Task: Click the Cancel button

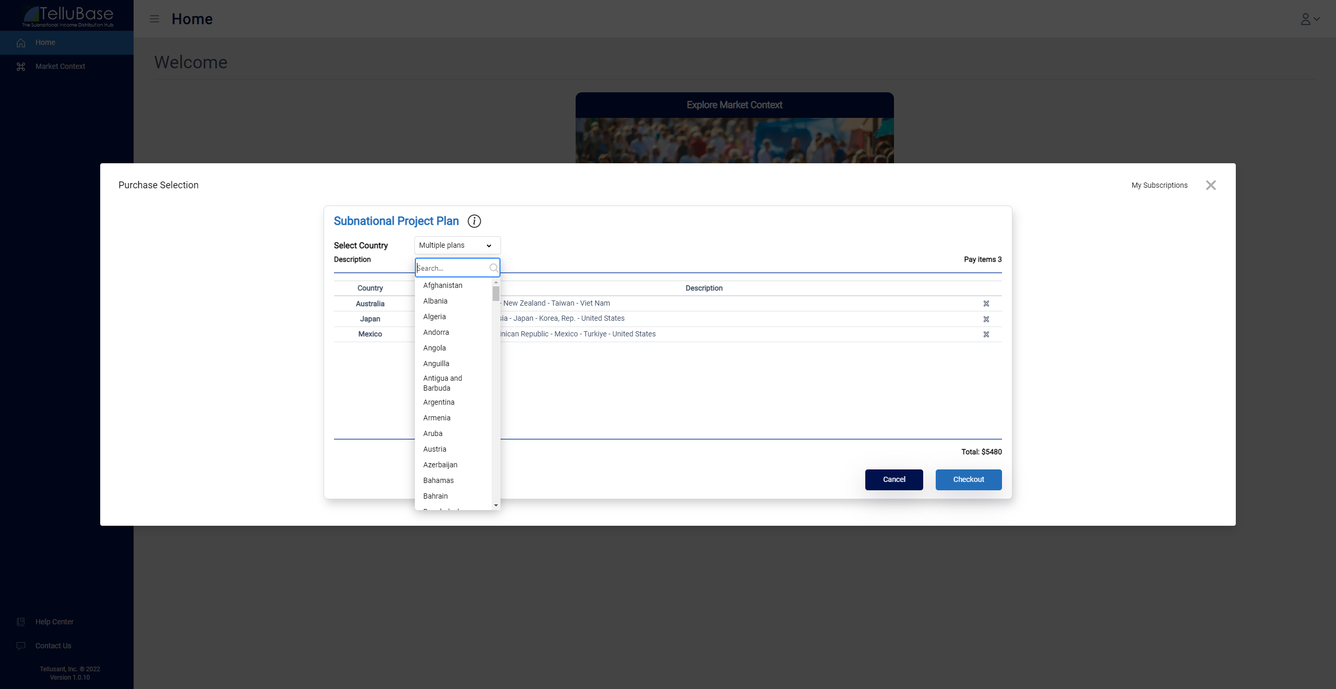Action: pyautogui.click(x=893, y=479)
